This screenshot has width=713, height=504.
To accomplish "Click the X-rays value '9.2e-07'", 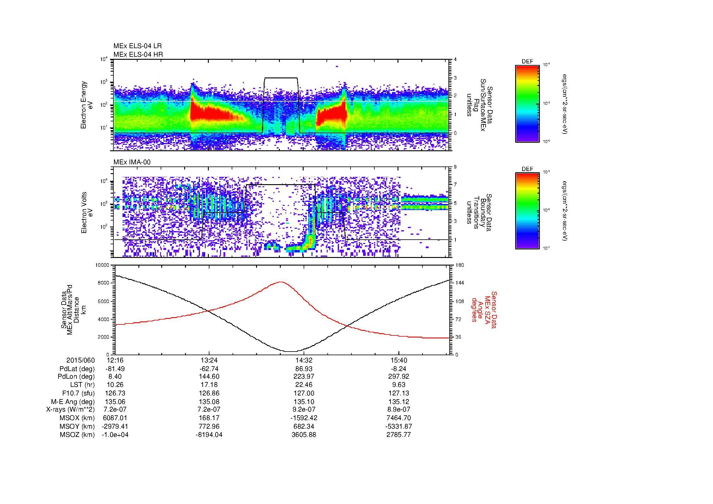I will click(304, 410).
